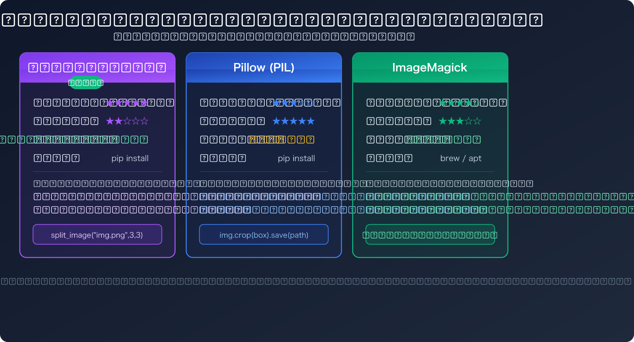Screen dimensions: 634x342
Task: Click the green code box in ImageMagick card
Action: coord(430,235)
